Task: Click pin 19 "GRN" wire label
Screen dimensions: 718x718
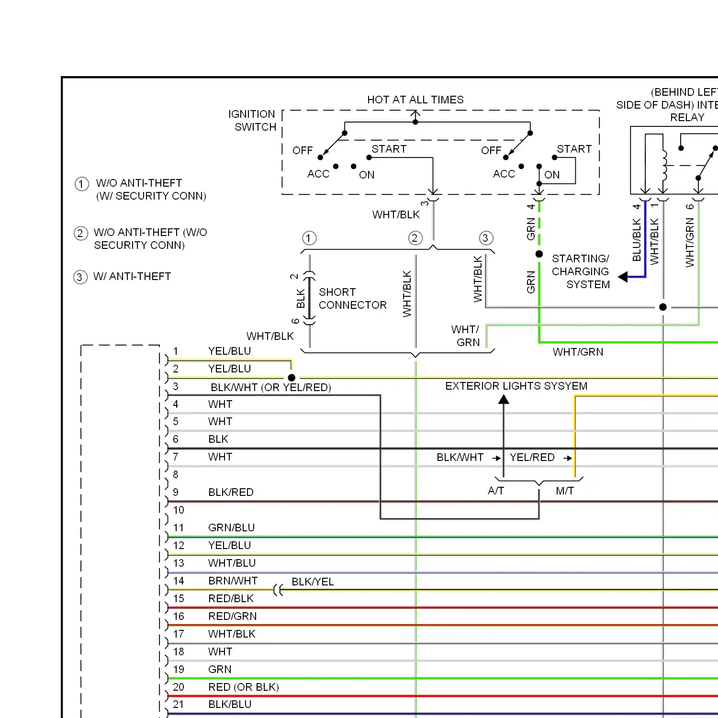Action: pos(220,669)
